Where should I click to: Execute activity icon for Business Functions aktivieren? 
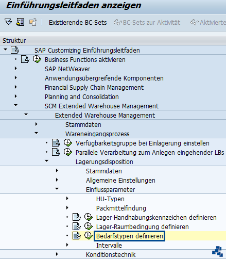pos(37,59)
